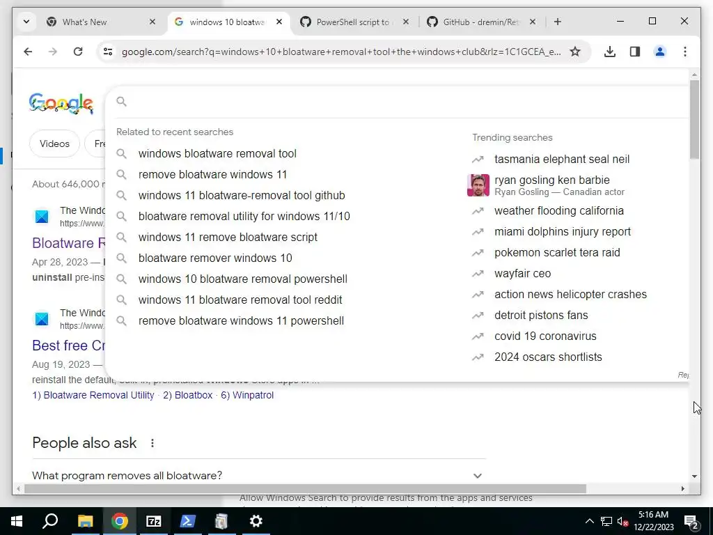Viewport: 713px width, 535px height.
Task: Close the What's New tab
Action: point(152,22)
